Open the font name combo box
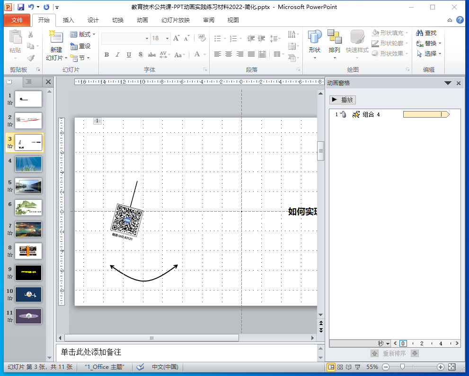 [x=125, y=38]
